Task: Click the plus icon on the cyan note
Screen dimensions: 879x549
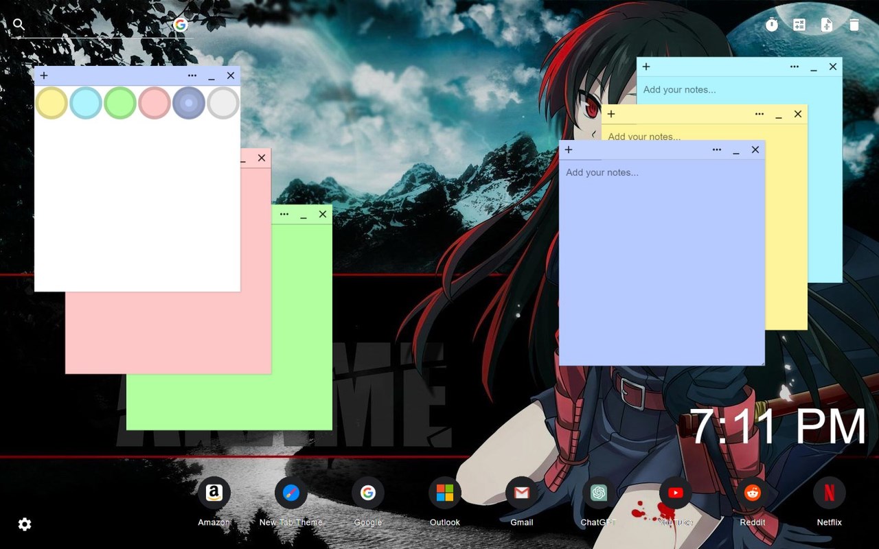Action: pyautogui.click(x=646, y=67)
